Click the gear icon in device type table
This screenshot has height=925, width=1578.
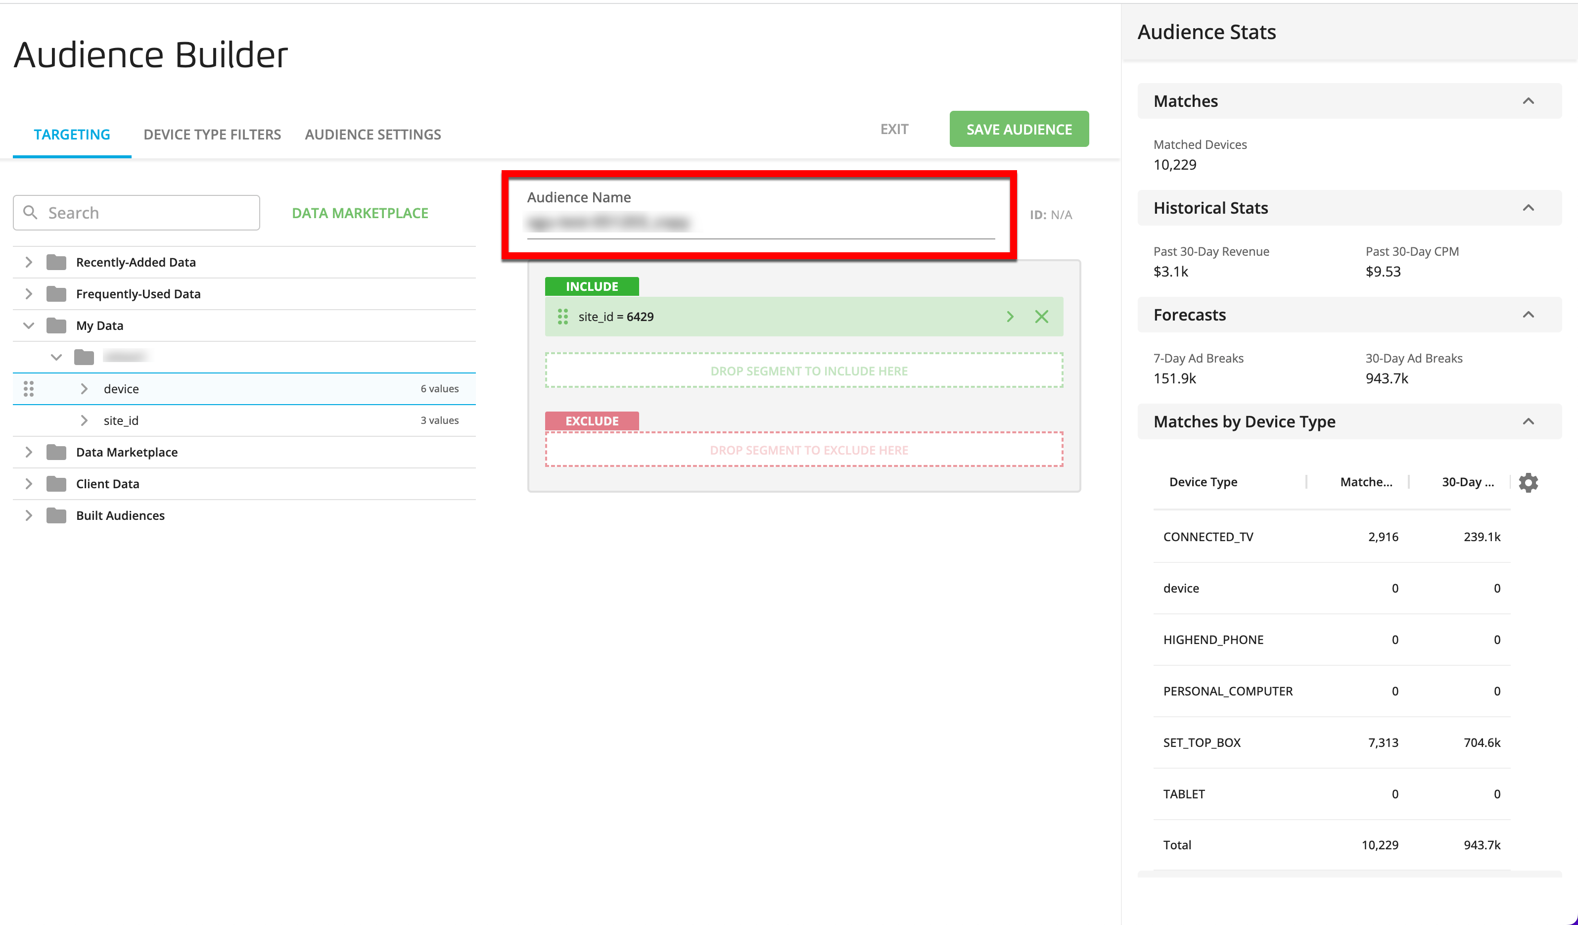tap(1528, 482)
